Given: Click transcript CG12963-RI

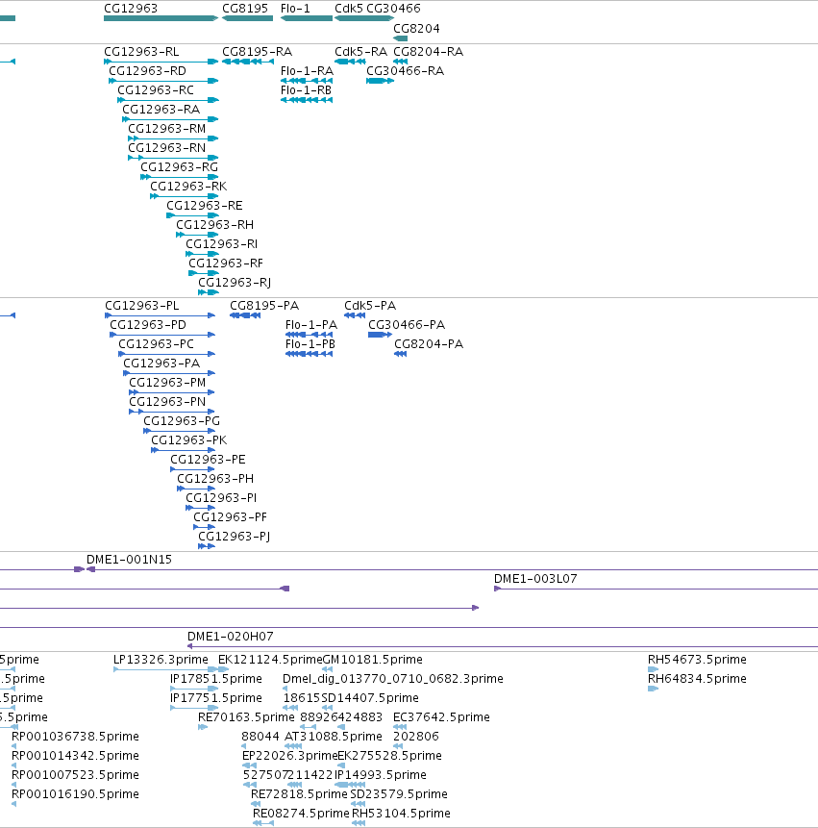Looking at the screenshot, I should point(202,254).
